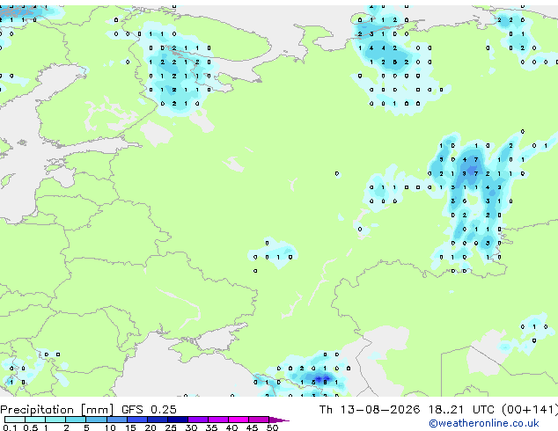This screenshot has width=558, height=431.
Task: Click the '40' legend value
Action: pyautogui.click(x=231, y=427)
